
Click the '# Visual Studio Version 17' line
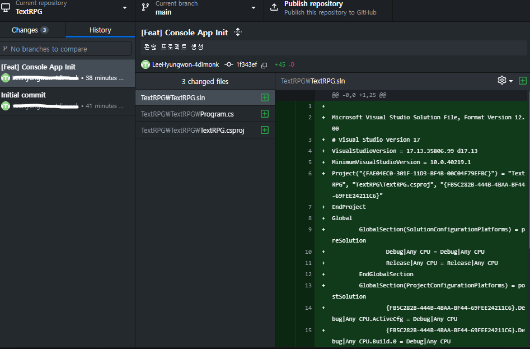point(376,139)
